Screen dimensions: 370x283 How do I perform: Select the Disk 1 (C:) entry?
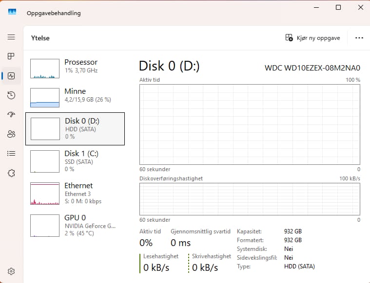[75, 161]
